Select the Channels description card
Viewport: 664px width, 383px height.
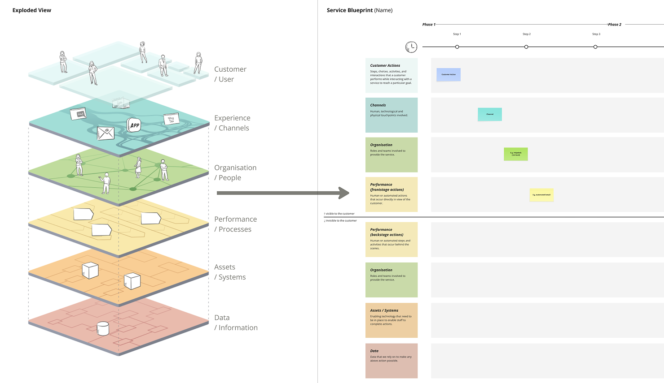click(x=391, y=115)
